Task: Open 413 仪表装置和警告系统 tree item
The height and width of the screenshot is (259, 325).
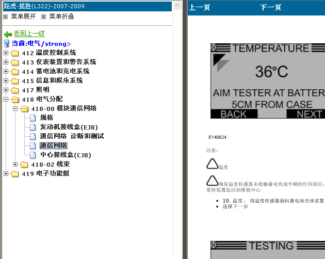Action: point(59,62)
